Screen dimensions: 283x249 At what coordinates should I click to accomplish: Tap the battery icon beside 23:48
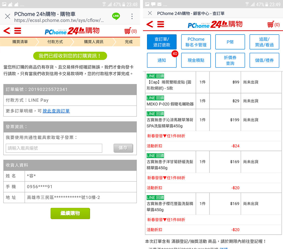pos(124,4)
